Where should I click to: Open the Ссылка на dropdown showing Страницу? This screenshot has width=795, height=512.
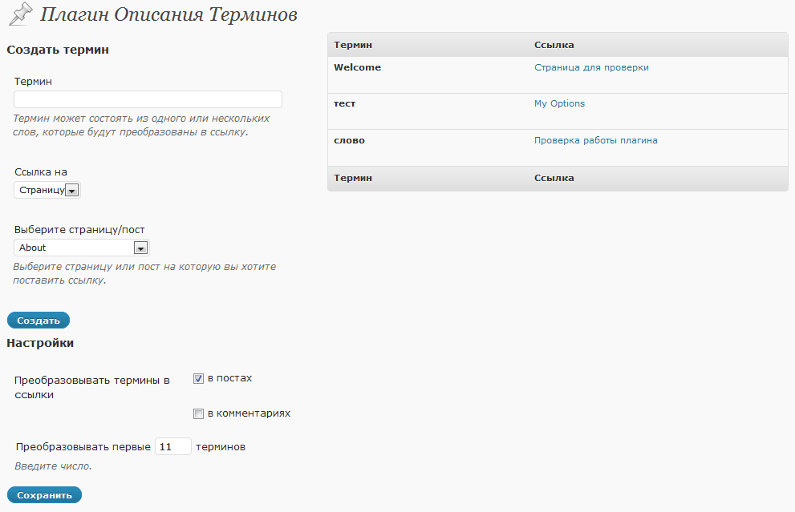click(47, 191)
